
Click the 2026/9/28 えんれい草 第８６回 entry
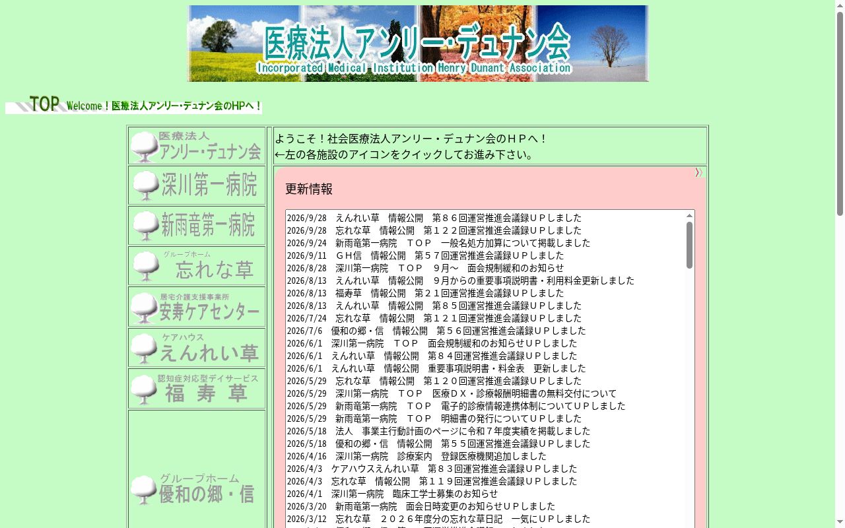click(434, 218)
